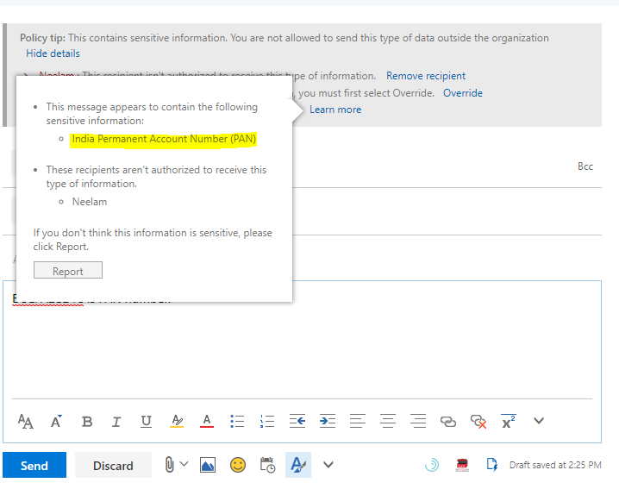Pick the text highlight color
The image size is (619, 489).
pos(177,422)
